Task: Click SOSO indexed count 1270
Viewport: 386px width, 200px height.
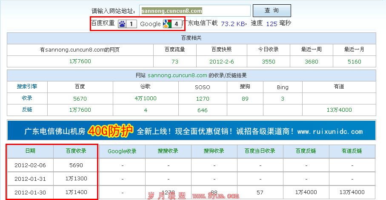Action: click(202, 99)
